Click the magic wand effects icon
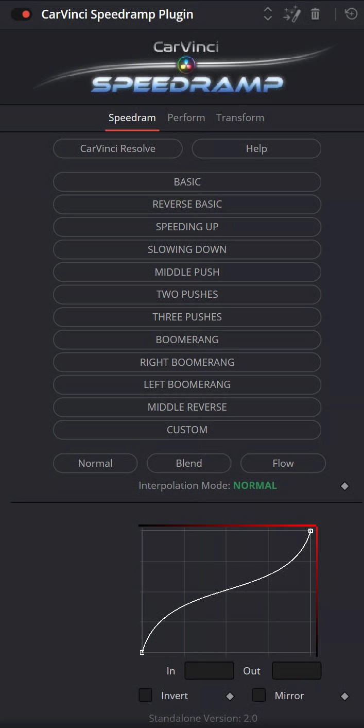The width and height of the screenshot is (364, 728). (x=291, y=14)
